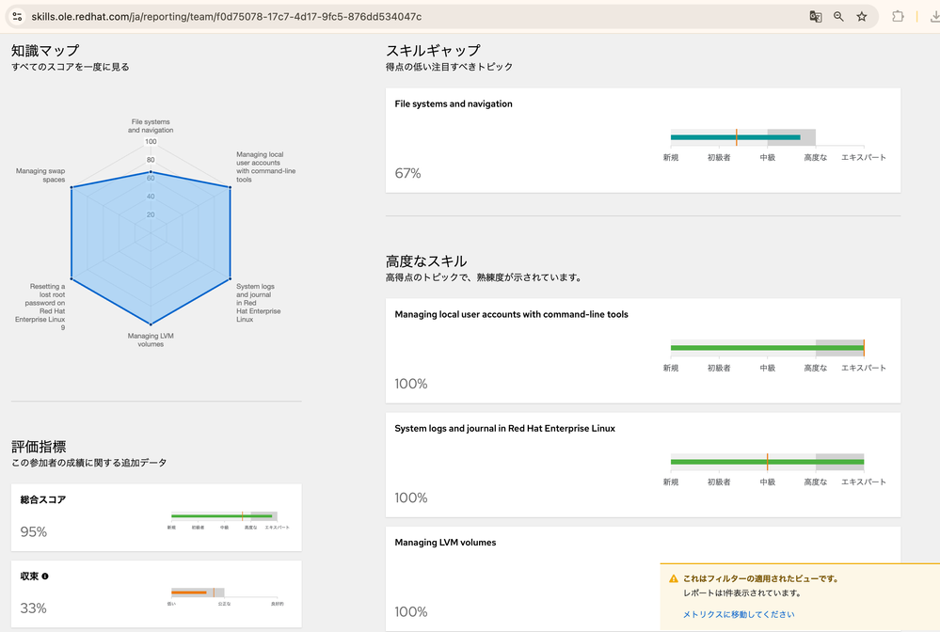
Task: Click the blue radar chart center area
Action: click(151, 235)
